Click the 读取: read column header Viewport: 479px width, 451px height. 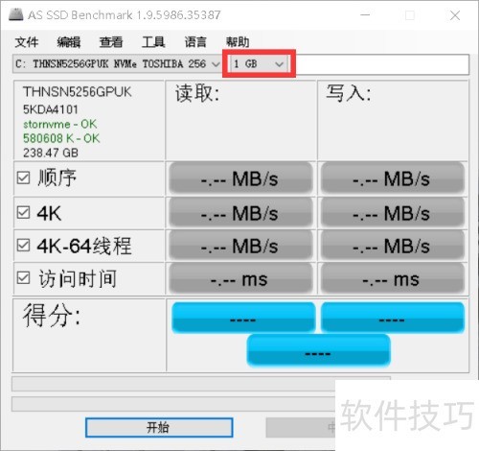click(x=197, y=94)
